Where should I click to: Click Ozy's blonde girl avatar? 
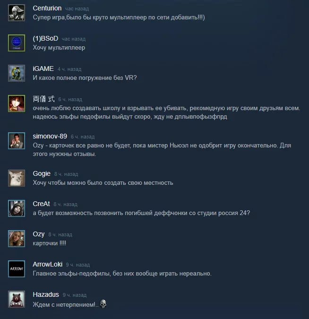(x=17, y=239)
